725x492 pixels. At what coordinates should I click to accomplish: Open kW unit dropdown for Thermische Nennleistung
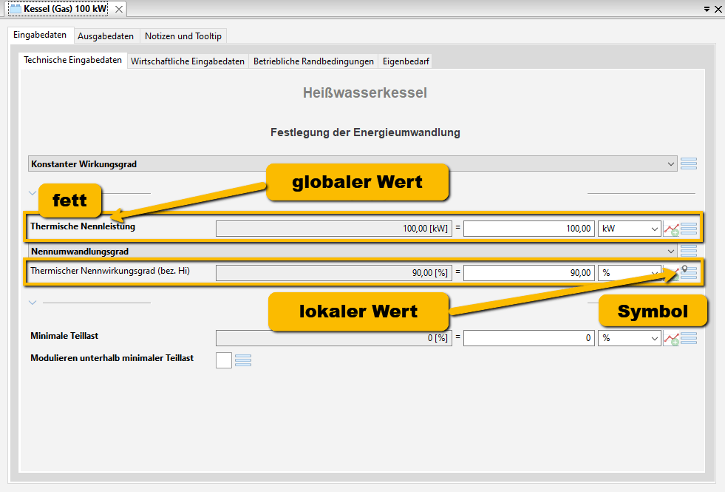pos(629,229)
